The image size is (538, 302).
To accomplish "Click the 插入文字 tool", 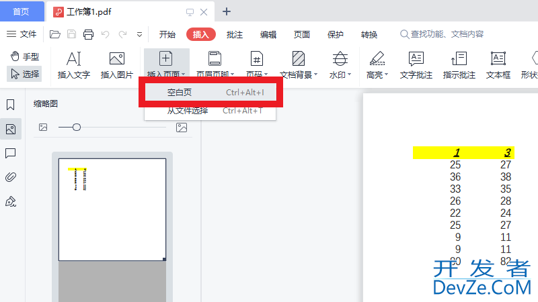I will click(x=74, y=65).
